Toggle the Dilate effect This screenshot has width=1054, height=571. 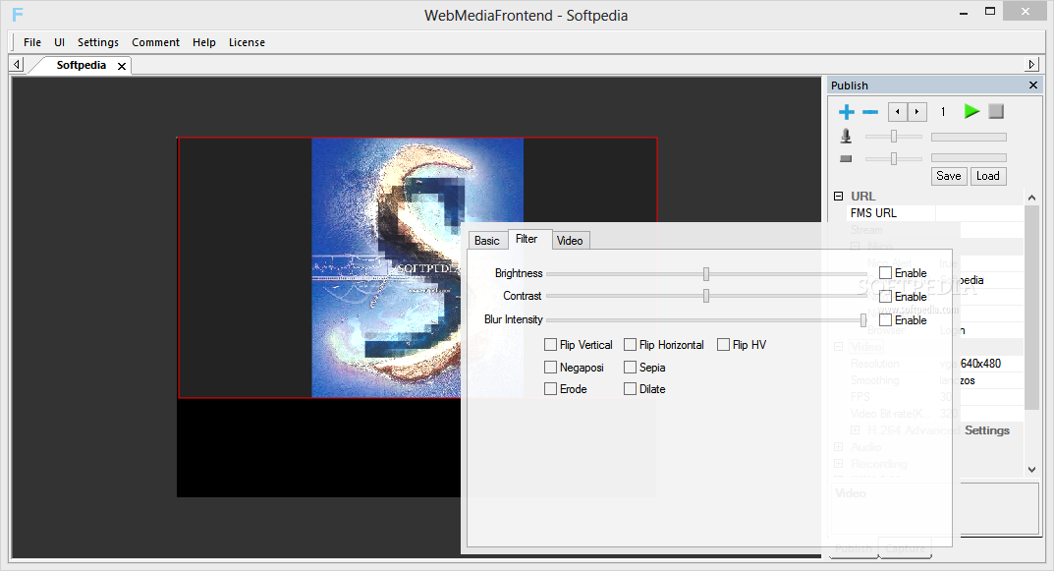tap(630, 389)
